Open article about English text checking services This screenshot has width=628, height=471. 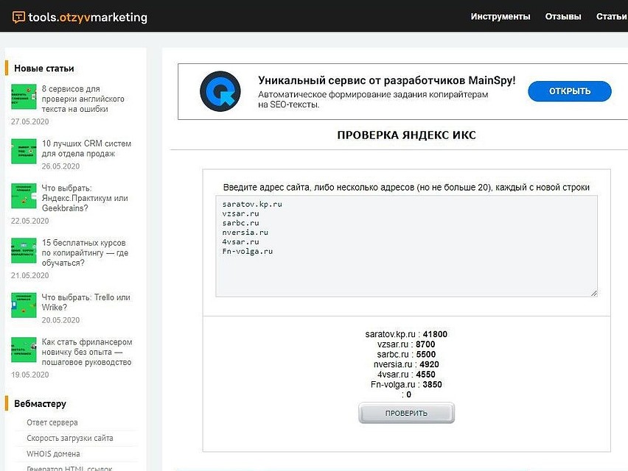[83, 99]
